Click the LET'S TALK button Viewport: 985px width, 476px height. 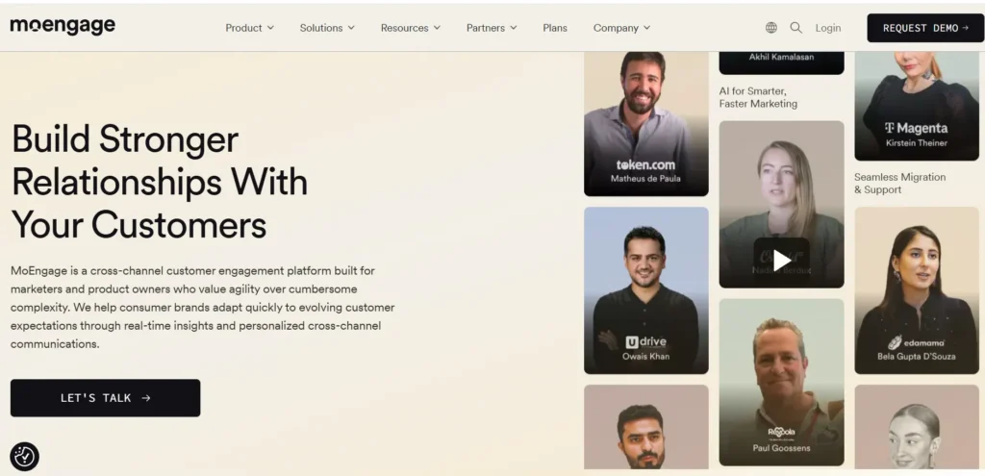click(106, 397)
